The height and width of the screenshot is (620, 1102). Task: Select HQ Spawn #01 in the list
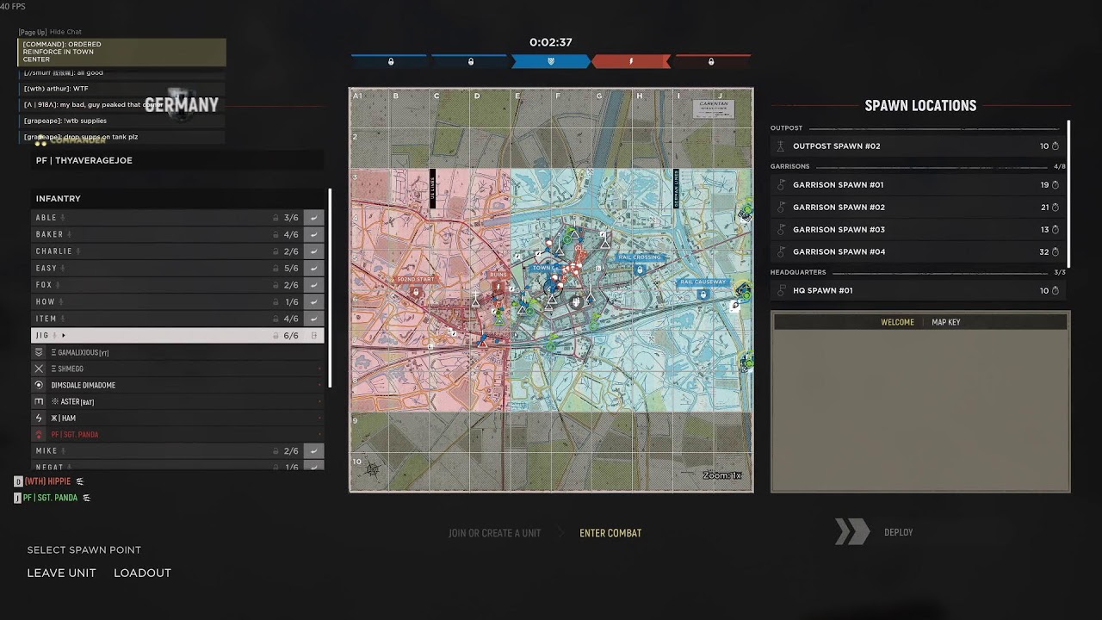[918, 291]
